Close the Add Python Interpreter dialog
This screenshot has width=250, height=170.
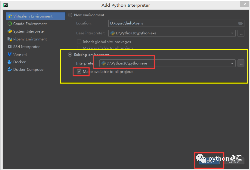pos(244,4)
